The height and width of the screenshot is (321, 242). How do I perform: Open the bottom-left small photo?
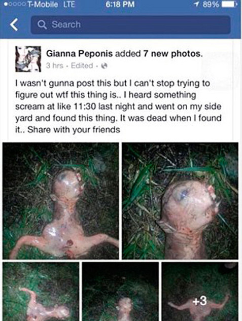click(41, 292)
